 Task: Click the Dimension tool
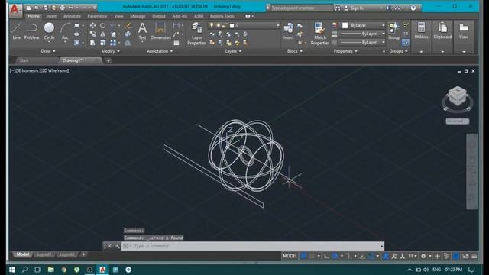point(160,31)
